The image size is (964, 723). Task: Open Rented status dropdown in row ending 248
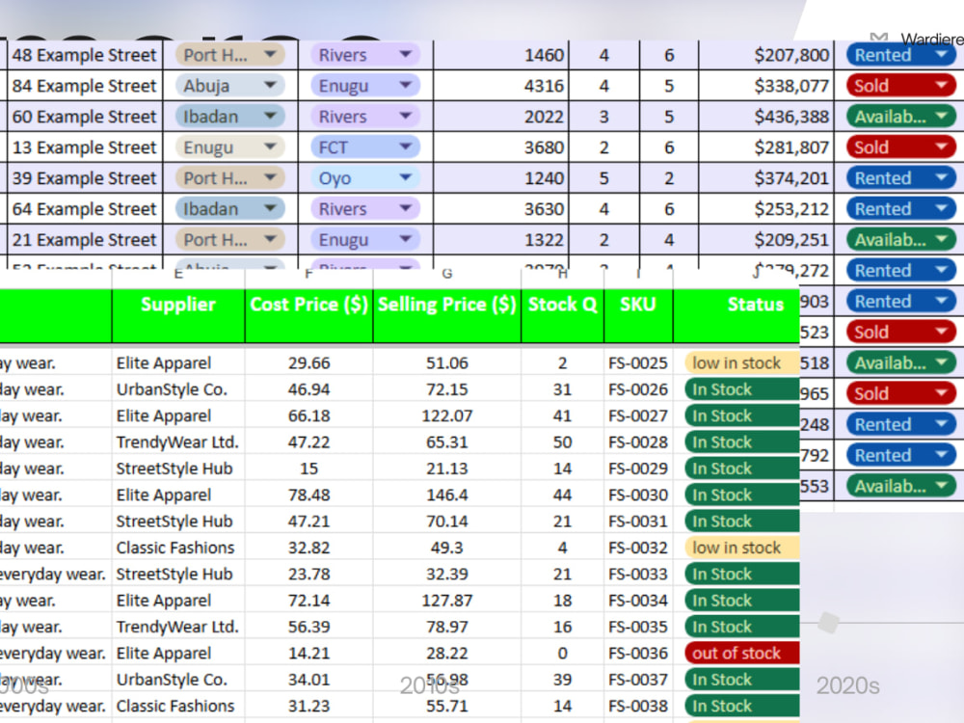click(x=901, y=424)
